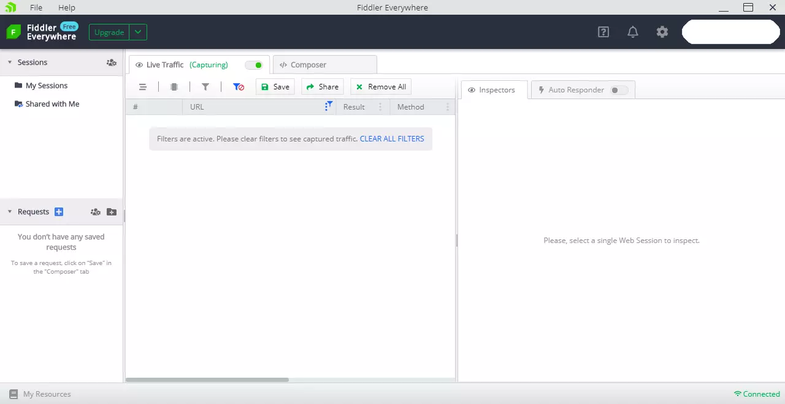Open the notifications bell
Screen dimensions: 785x404
pyautogui.click(x=633, y=32)
